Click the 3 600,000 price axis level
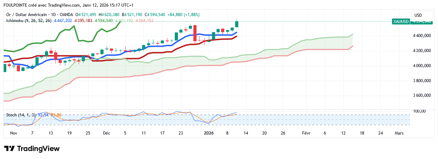The width and height of the screenshot is (438, 159). coord(422,95)
